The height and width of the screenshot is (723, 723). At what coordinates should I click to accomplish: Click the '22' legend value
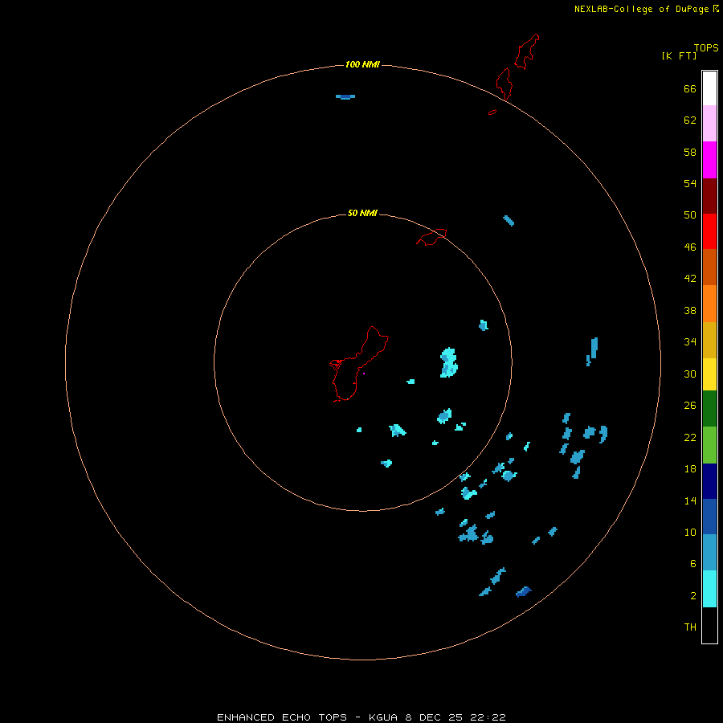(690, 437)
